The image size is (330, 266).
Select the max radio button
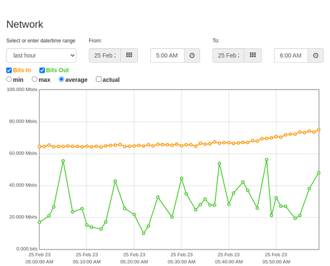click(x=34, y=79)
